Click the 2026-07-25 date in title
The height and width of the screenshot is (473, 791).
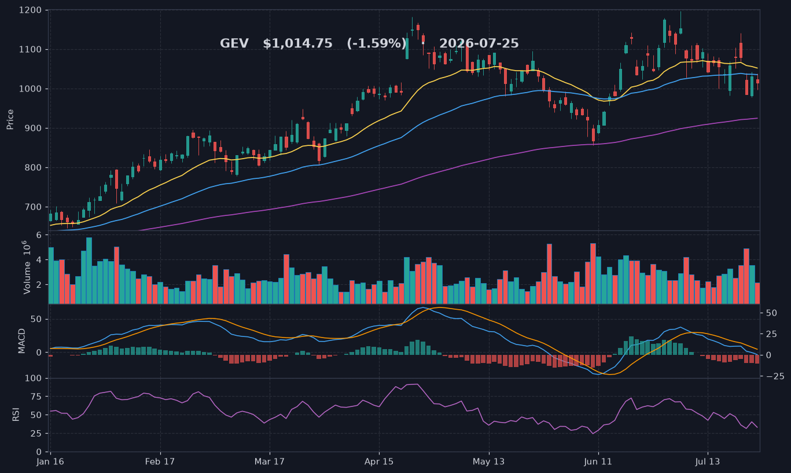(479, 44)
